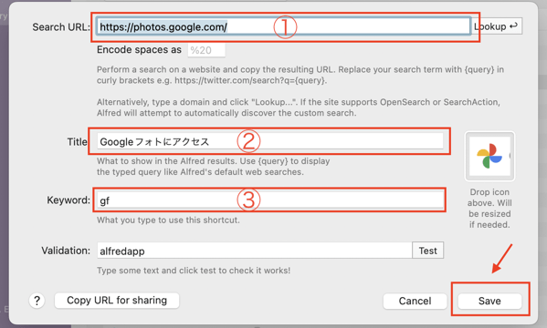
Task: Click the Search URL input field
Action: click(284, 26)
